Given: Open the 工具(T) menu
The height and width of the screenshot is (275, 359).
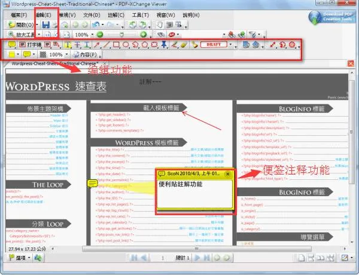Looking at the screenshot, I should click(141, 15).
